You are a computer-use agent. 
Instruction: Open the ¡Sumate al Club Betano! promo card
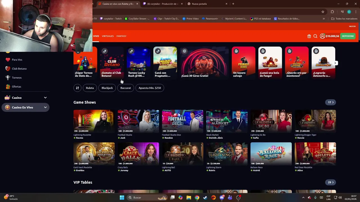(x=112, y=63)
